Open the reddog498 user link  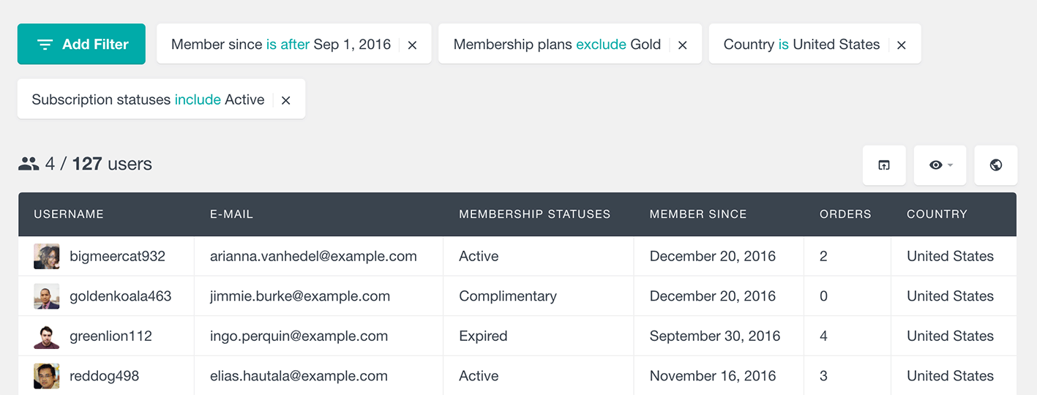point(104,376)
